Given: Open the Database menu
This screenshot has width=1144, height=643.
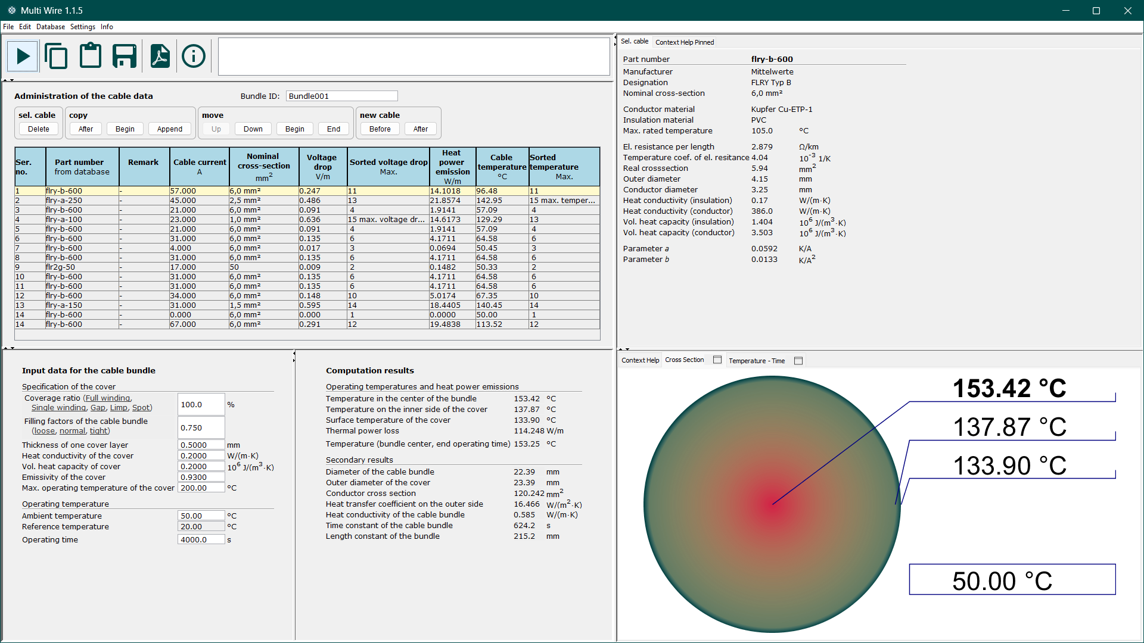Looking at the screenshot, I should (x=51, y=27).
